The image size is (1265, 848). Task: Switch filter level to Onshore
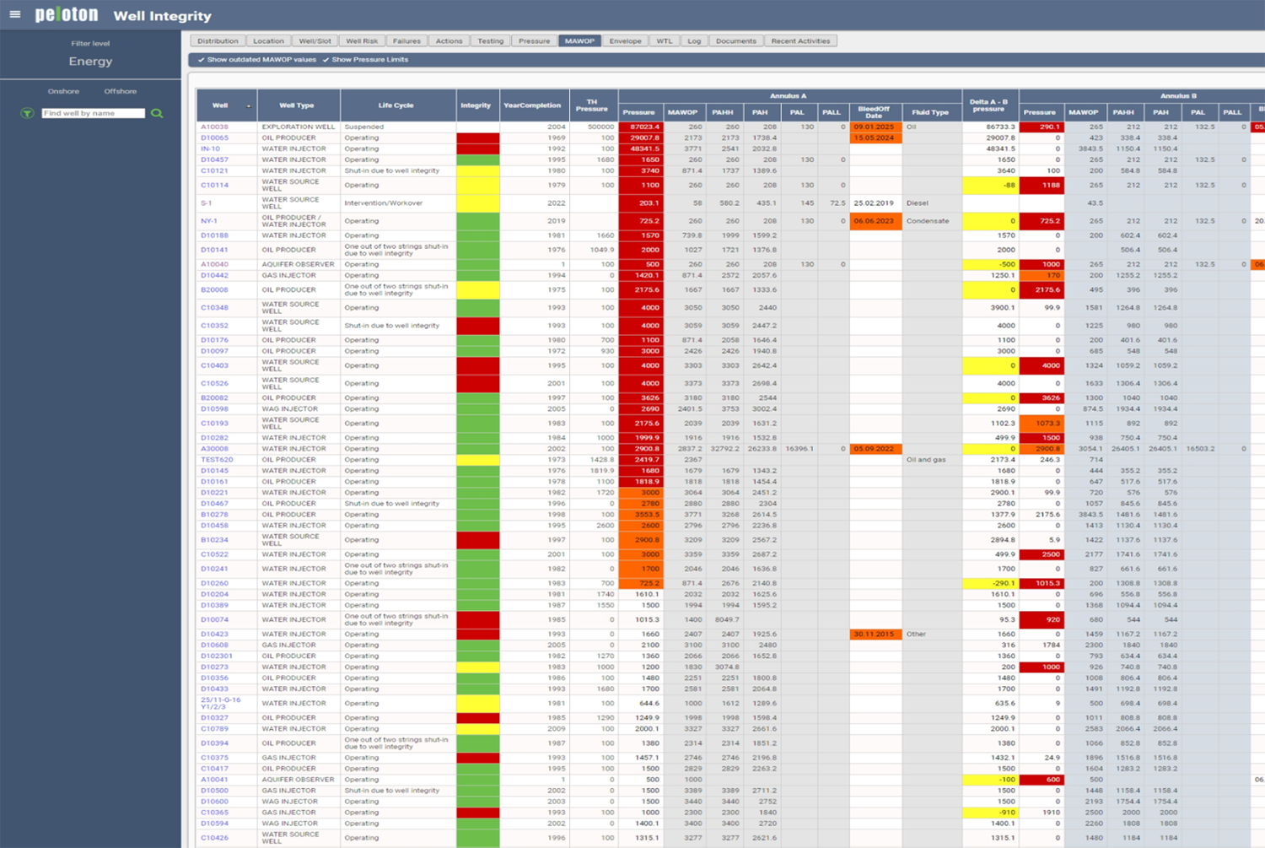(x=64, y=91)
